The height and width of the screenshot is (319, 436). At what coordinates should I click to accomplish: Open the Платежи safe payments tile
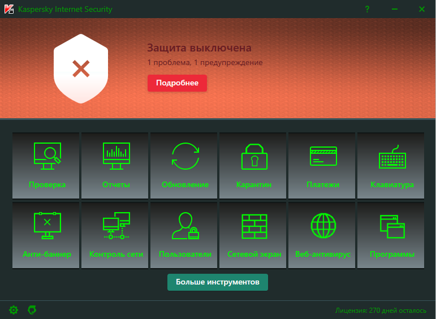pyautogui.click(x=322, y=166)
